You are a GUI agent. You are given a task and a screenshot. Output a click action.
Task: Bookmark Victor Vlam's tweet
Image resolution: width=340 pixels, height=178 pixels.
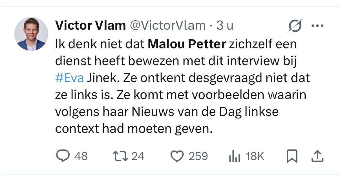coord(292,157)
